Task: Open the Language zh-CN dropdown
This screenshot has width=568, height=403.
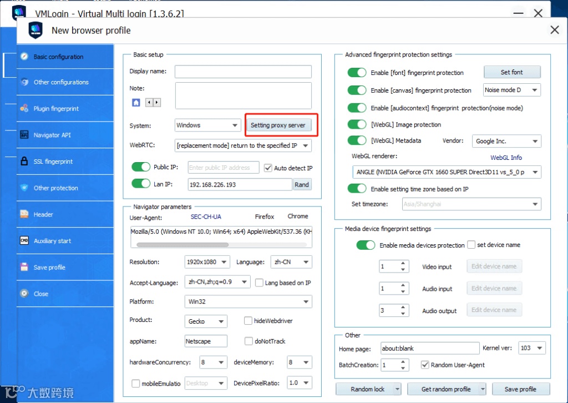Action: pyautogui.click(x=291, y=262)
